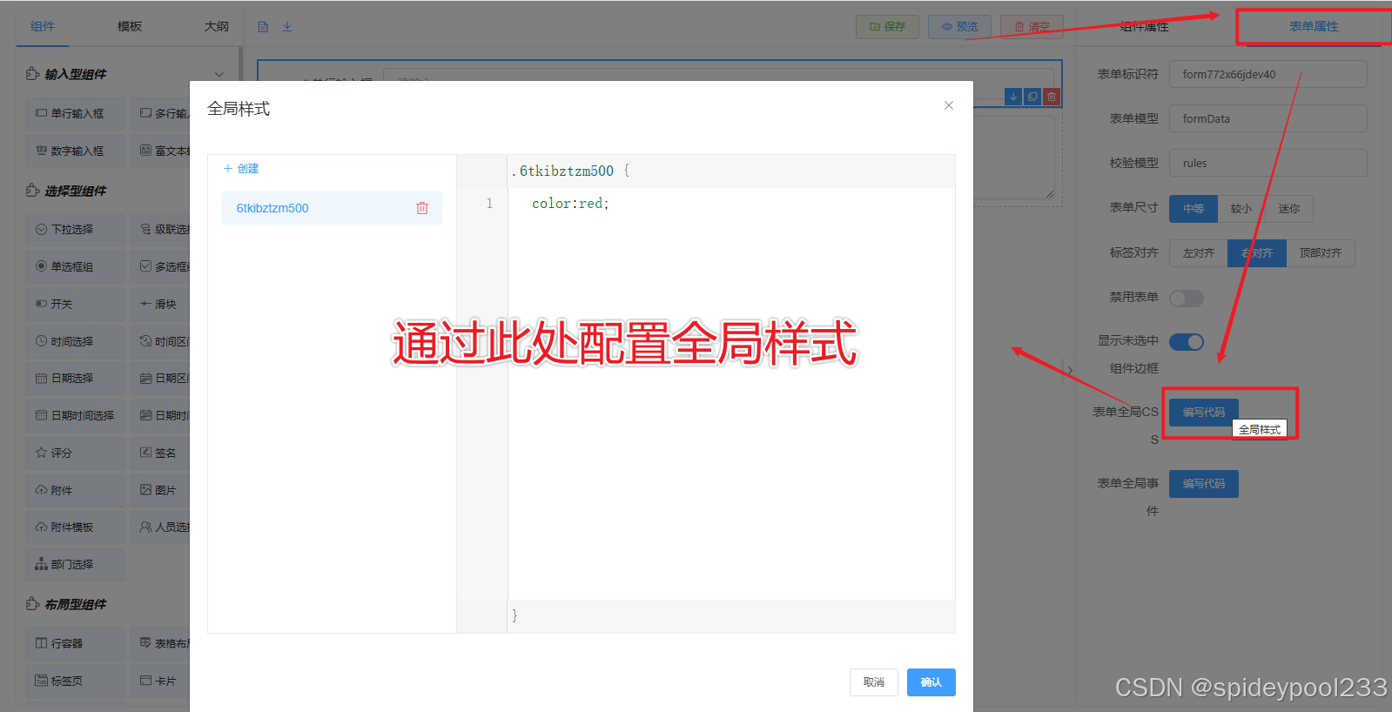Image resolution: width=1392 pixels, height=712 pixels.
Task: Delete the selected form component
Action: 1052,97
